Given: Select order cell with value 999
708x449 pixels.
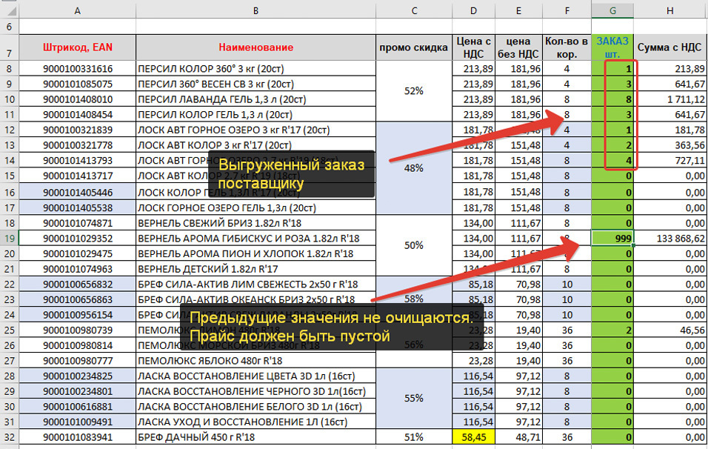Looking at the screenshot, I should tap(612, 238).
